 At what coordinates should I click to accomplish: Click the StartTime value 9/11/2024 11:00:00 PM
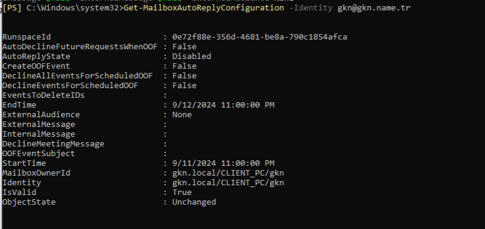(x=223, y=163)
